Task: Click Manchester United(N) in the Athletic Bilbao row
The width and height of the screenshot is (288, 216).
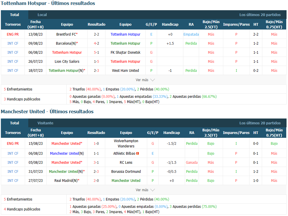Action: [67, 154]
